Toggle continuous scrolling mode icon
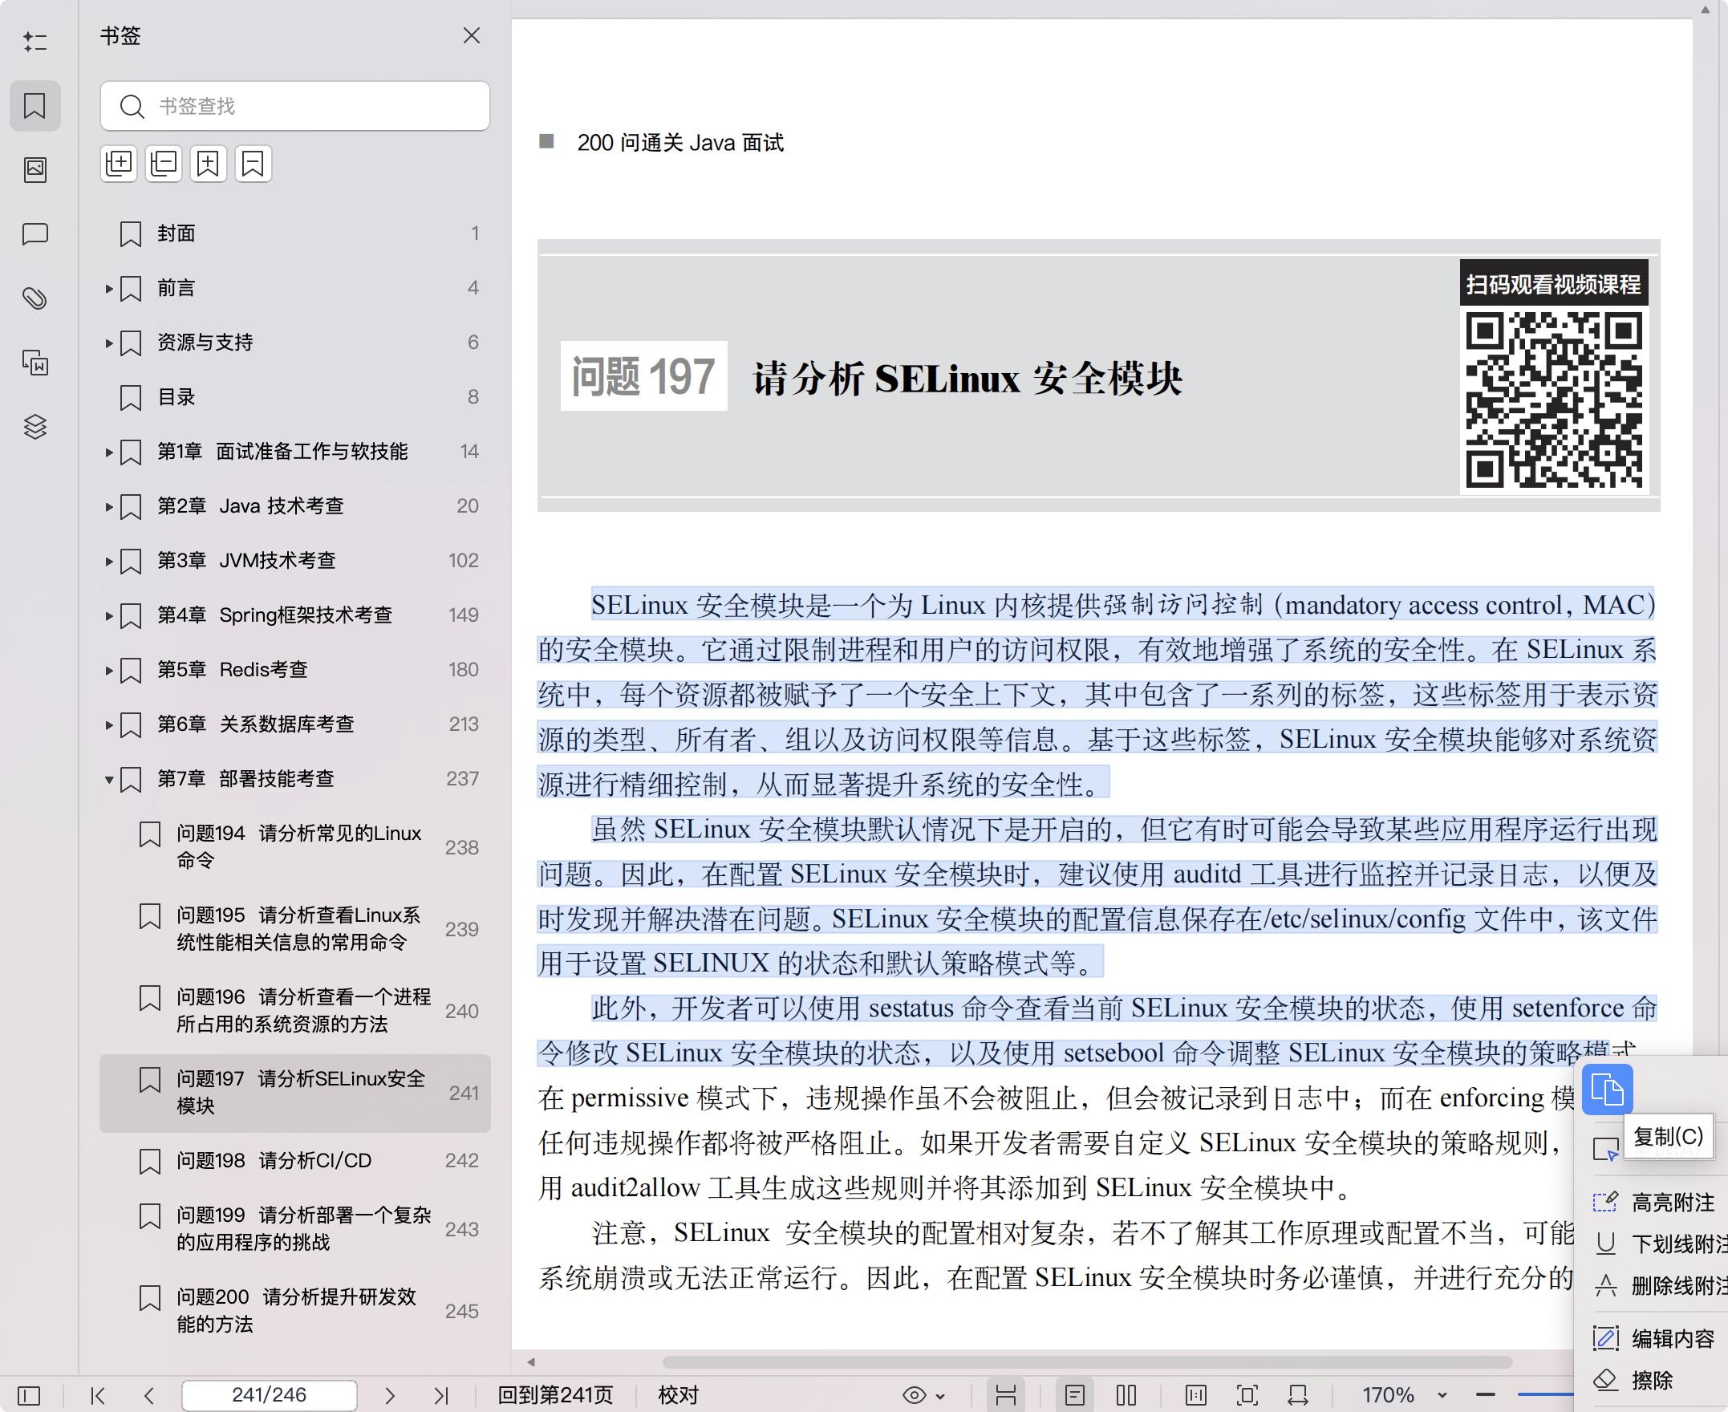Viewport: 1728px width, 1412px height. coord(1006,1396)
